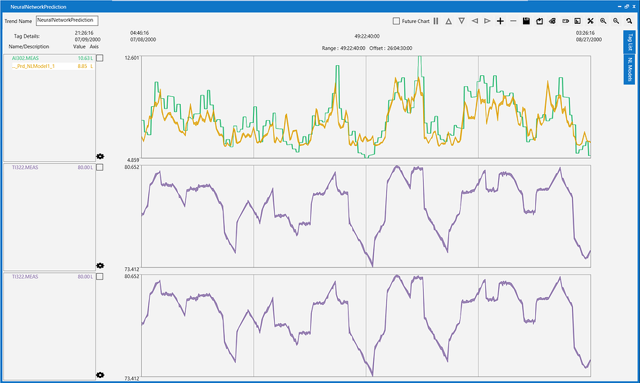This screenshot has height=383, width=640.
Task: Click the Trend Name input field
Action: click(x=67, y=21)
